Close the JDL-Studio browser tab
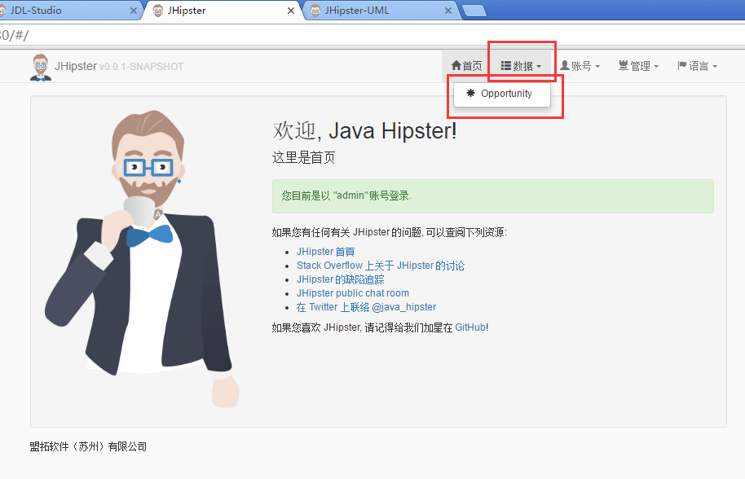 134,11
